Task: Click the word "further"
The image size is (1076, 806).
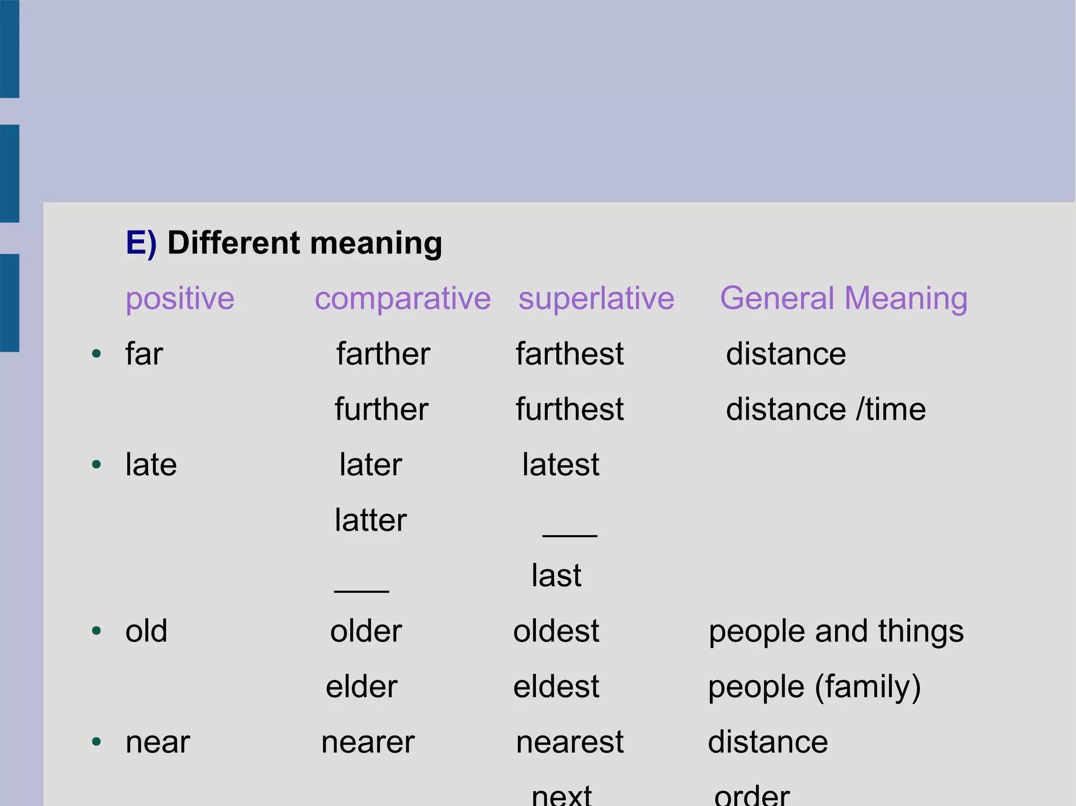Action: click(x=381, y=410)
